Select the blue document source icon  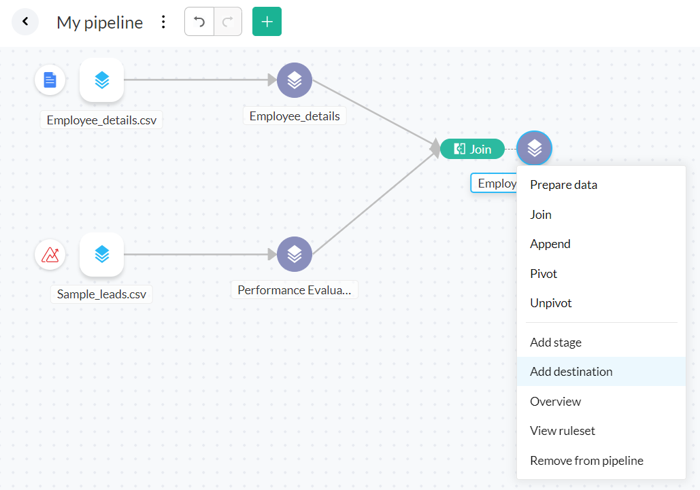pos(50,80)
